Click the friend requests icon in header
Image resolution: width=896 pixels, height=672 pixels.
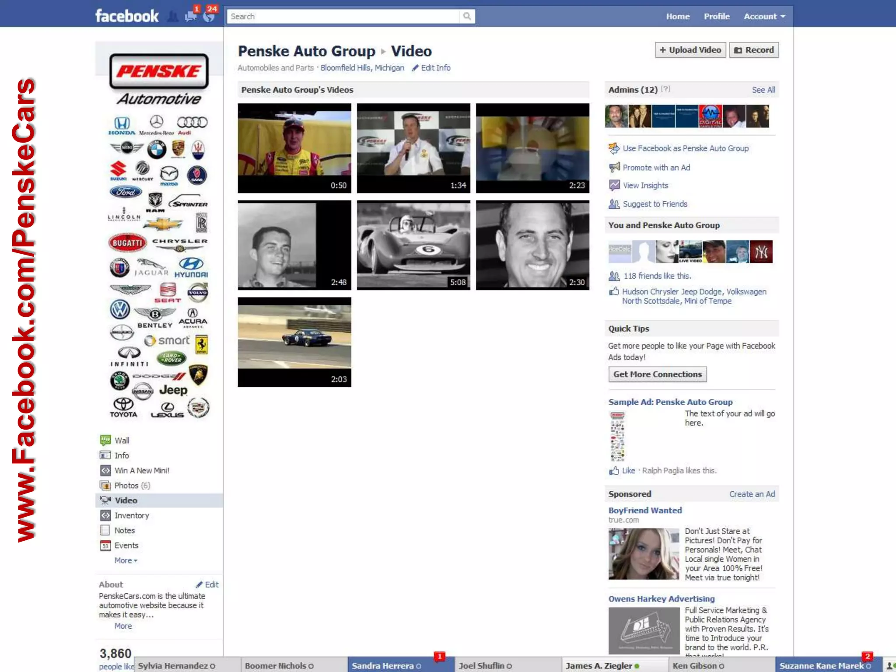(173, 17)
